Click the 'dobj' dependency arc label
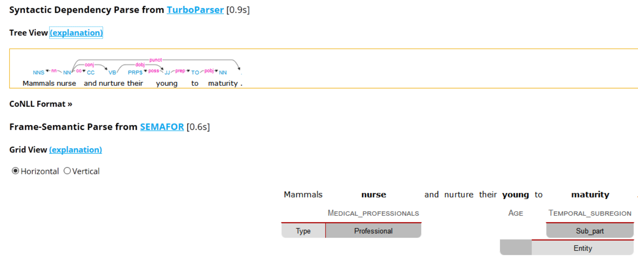 point(140,65)
